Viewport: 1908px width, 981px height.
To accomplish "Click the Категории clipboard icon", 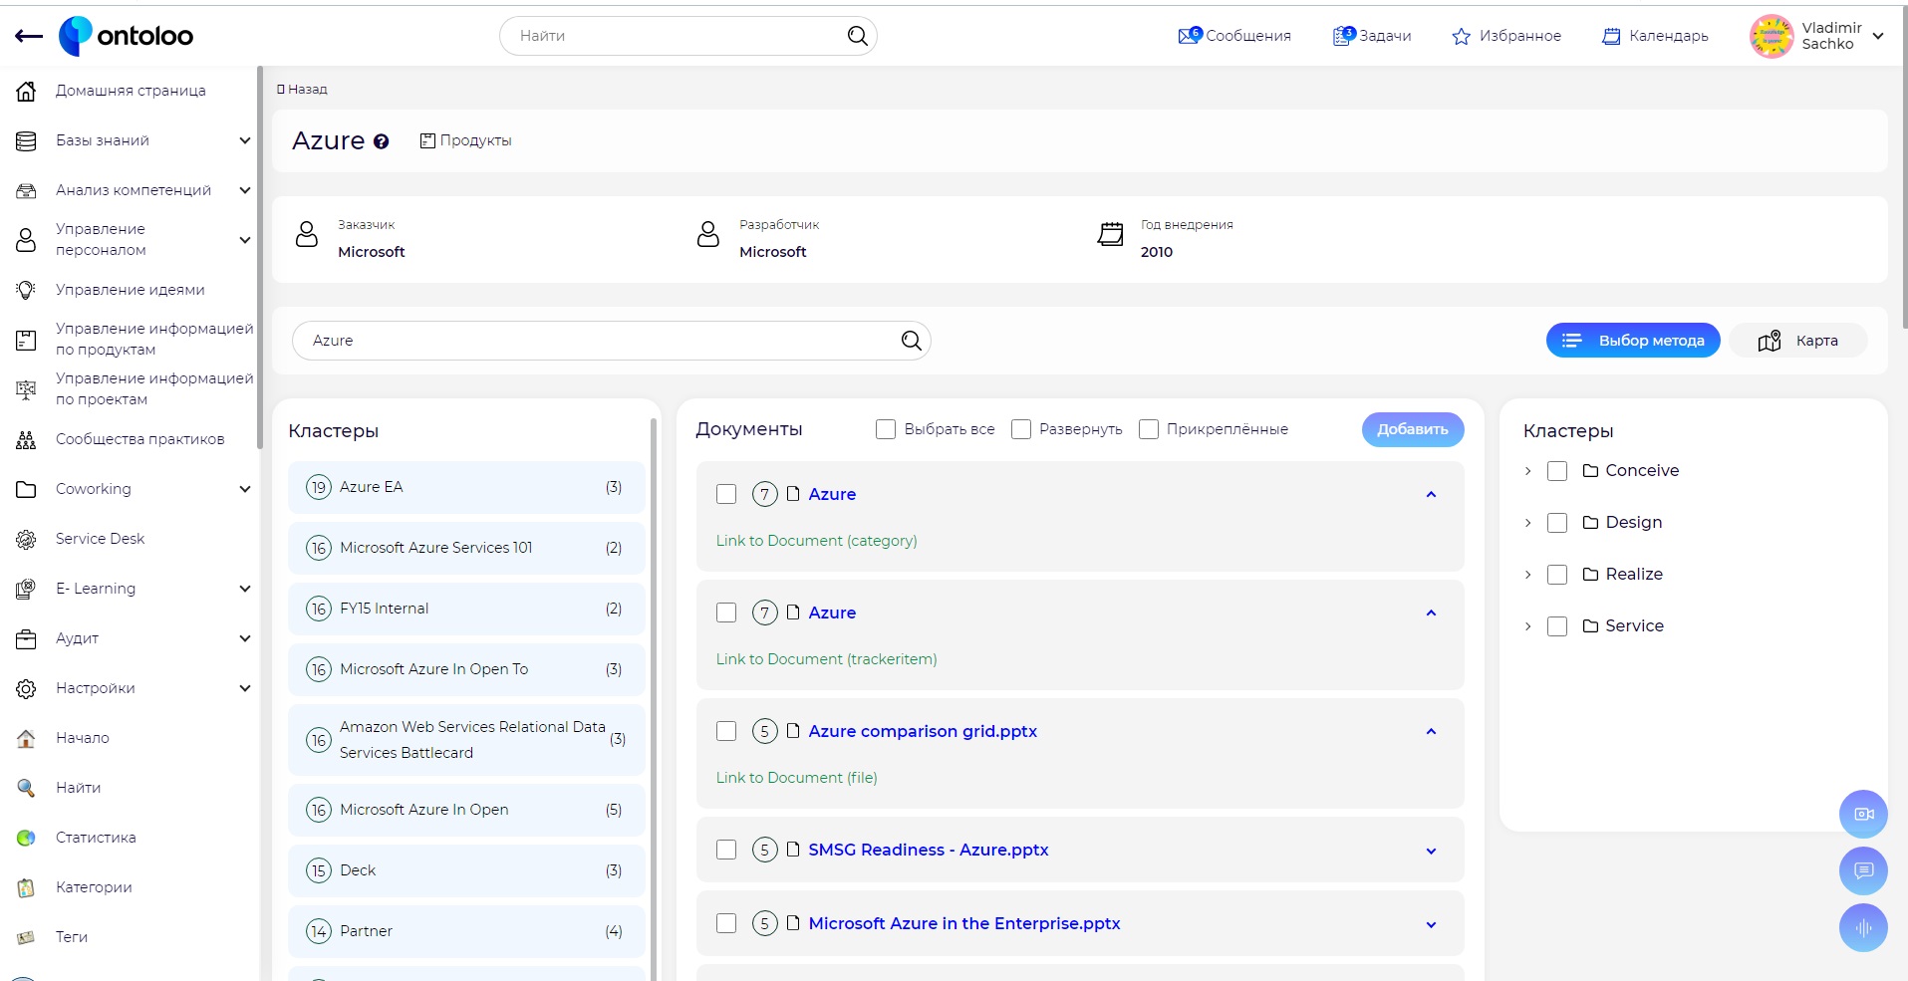I will pos(27,887).
